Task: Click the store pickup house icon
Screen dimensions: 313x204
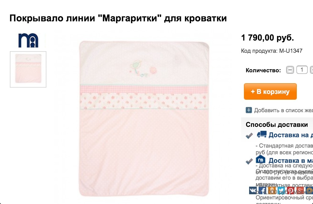Action: tap(260, 159)
